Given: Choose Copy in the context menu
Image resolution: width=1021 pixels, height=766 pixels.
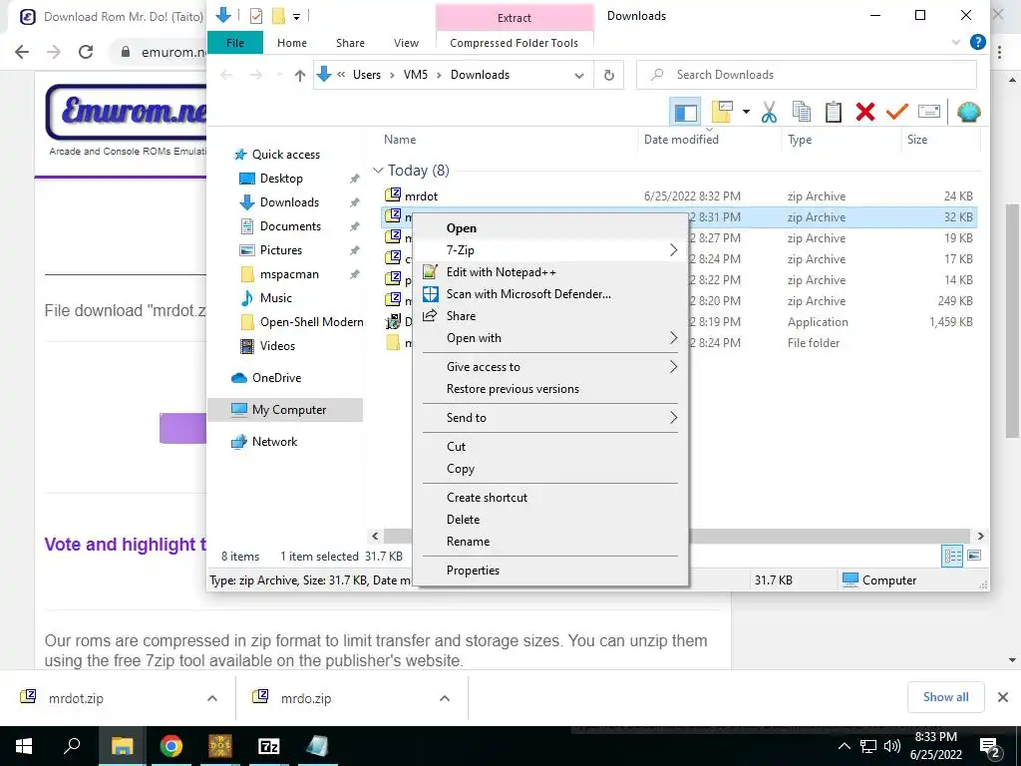Looking at the screenshot, I should pos(550,469).
